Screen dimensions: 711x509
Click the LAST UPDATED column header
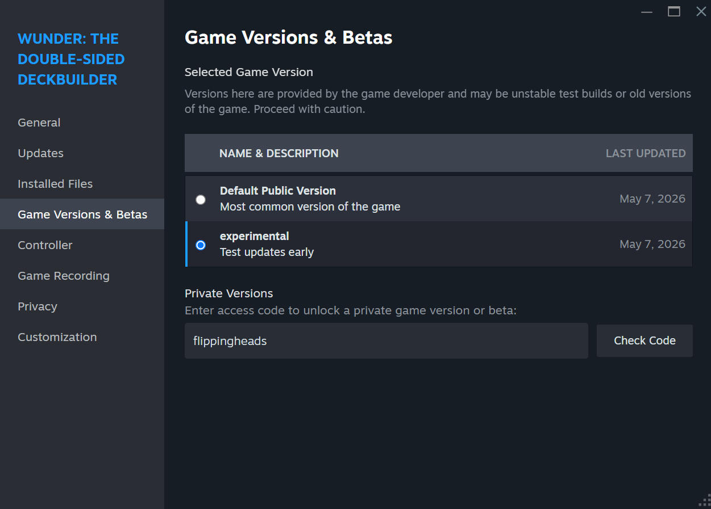646,153
